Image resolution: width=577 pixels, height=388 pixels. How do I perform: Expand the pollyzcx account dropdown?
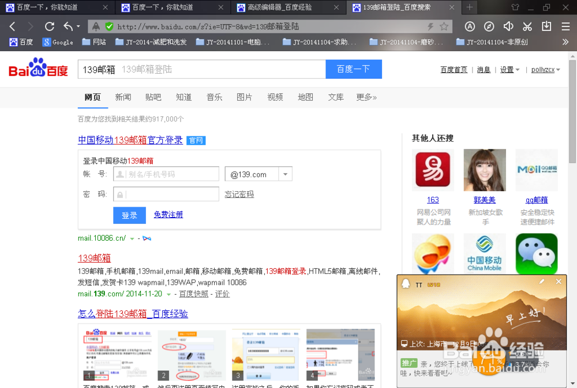click(x=545, y=70)
